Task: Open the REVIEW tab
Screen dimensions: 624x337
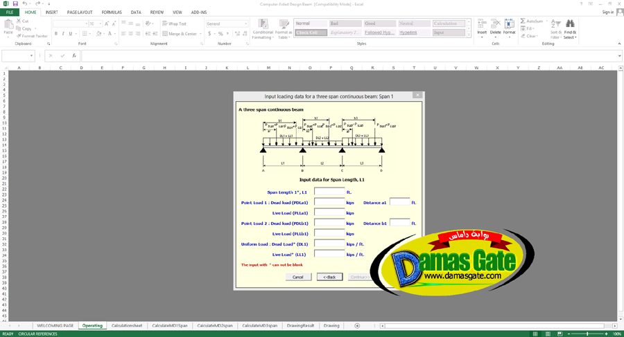Action: click(157, 12)
